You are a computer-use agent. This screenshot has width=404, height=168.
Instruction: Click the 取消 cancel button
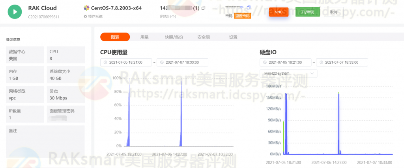click(x=333, y=12)
